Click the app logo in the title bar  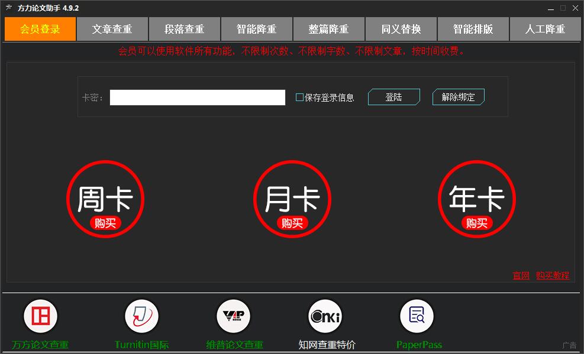(x=8, y=8)
